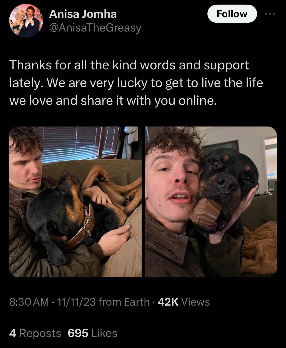
Task: Open Anisa Jomha's profile avatar picture
Action: click(x=26, y=21)
